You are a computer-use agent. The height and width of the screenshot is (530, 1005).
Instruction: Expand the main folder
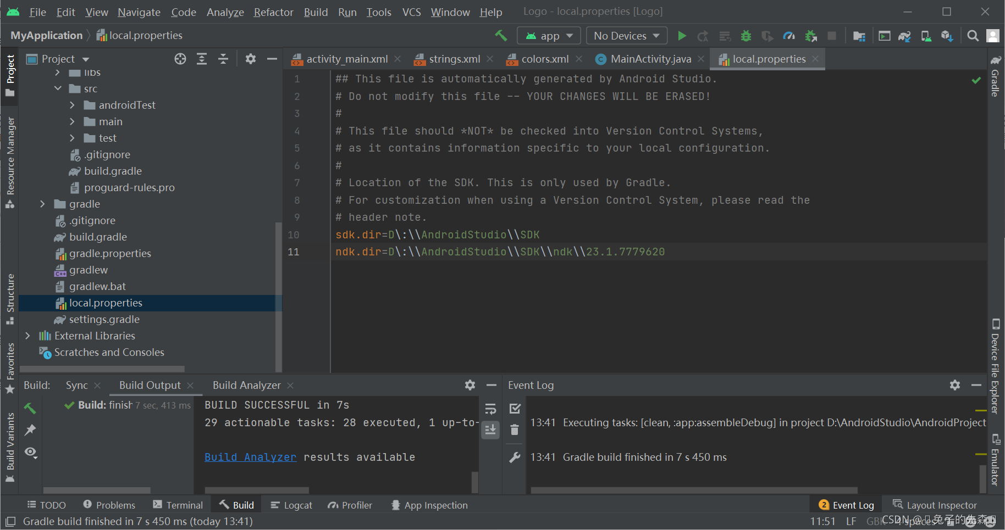[72, 121]
